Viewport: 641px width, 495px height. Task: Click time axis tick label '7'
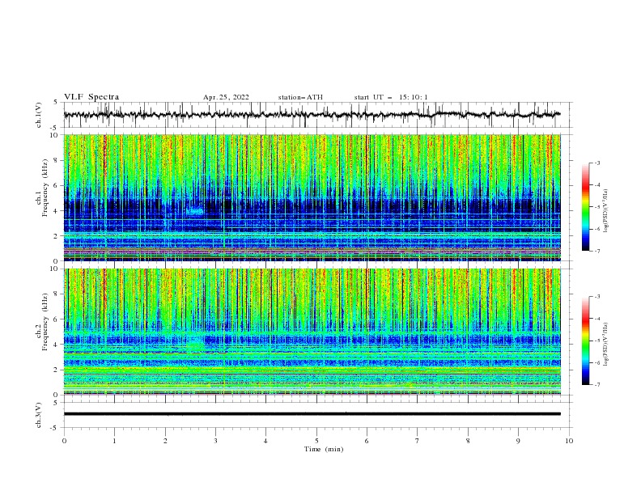tap(418, 441)
